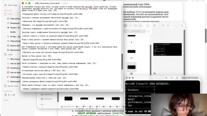Screen dimensions: 207x116
Task: Click line with image/19.png in editor
Action: point(53,52)
